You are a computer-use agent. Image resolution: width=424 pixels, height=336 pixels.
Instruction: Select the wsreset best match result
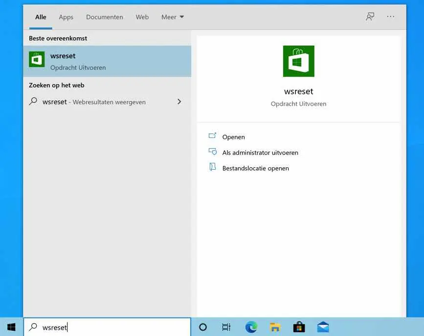coord(107,61)
